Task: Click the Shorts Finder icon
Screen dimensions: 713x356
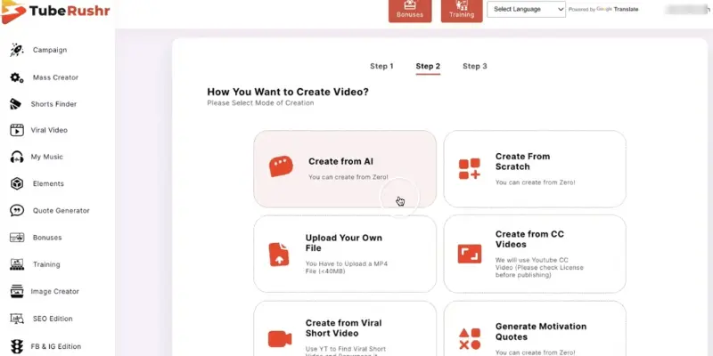Action: point(15,104)
